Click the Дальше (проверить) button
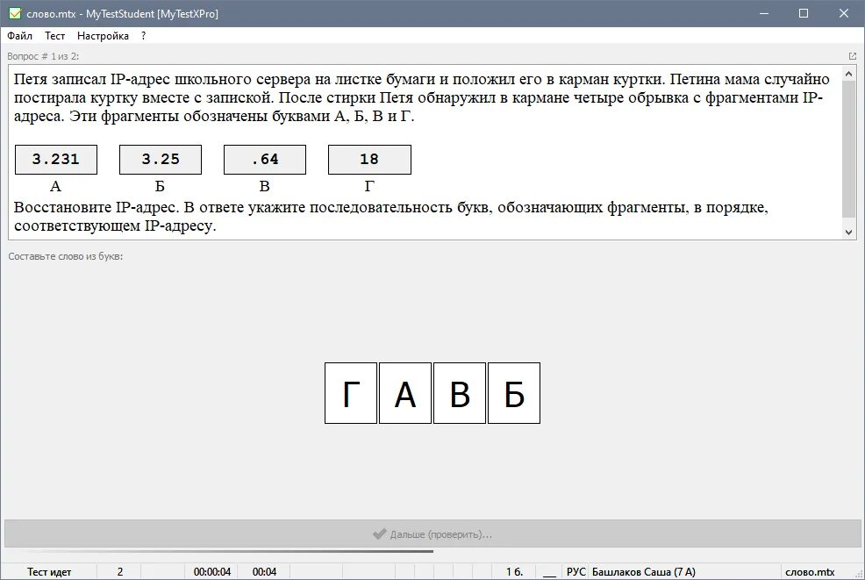Screen dimensions: 865x580 click(x=432, y=533)
